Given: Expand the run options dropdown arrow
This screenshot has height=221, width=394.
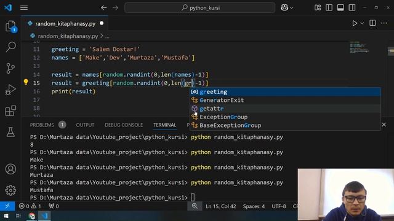Looking at the screenshot, I should tap(362, 23).
